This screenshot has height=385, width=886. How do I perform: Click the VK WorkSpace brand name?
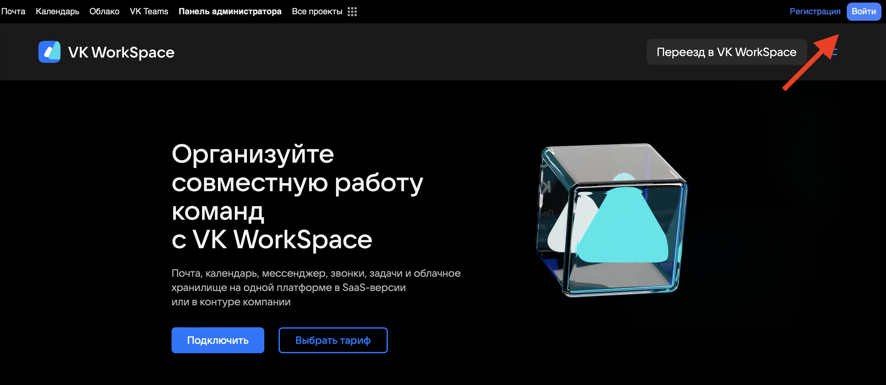tap(121, 52)
